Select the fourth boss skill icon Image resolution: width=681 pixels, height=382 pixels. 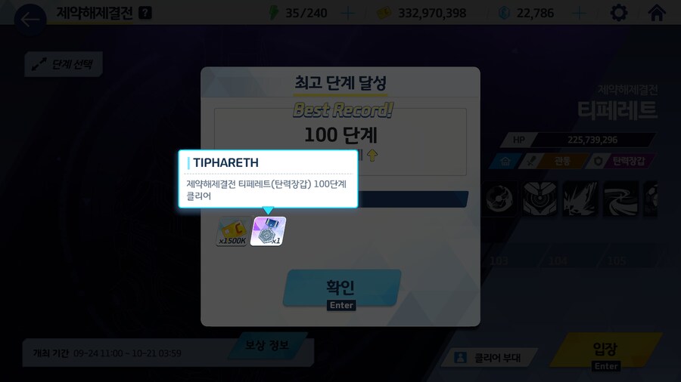620,199
